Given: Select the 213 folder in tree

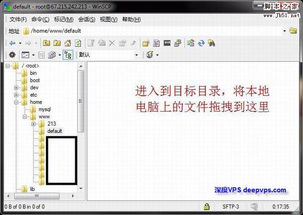Looking at the screenshot, I should click(x=52, y=124).
